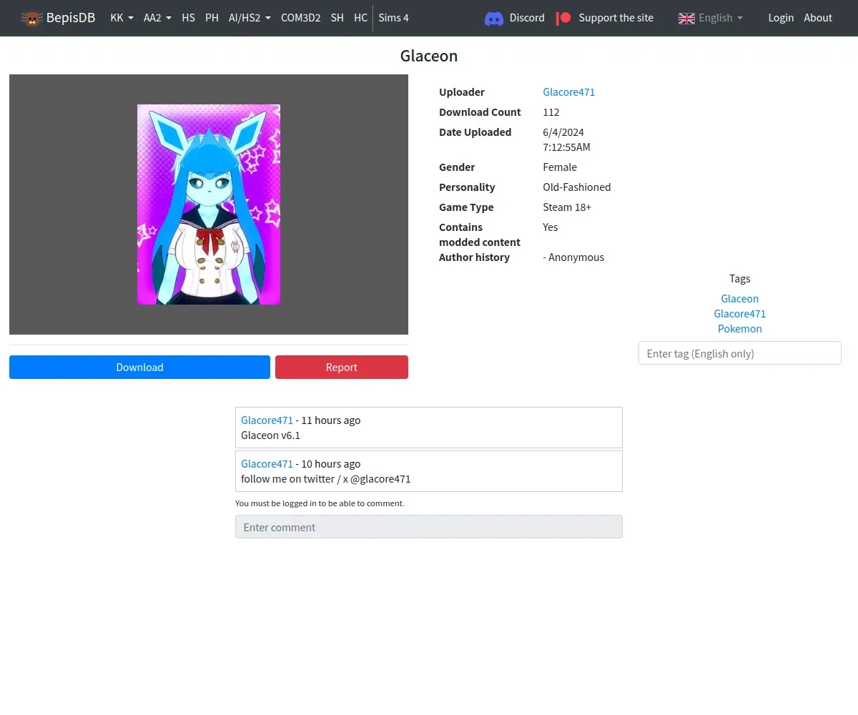Focus the Enter tag input field
This screenshot has height=715, width=858.
click(x=739, y=353)
